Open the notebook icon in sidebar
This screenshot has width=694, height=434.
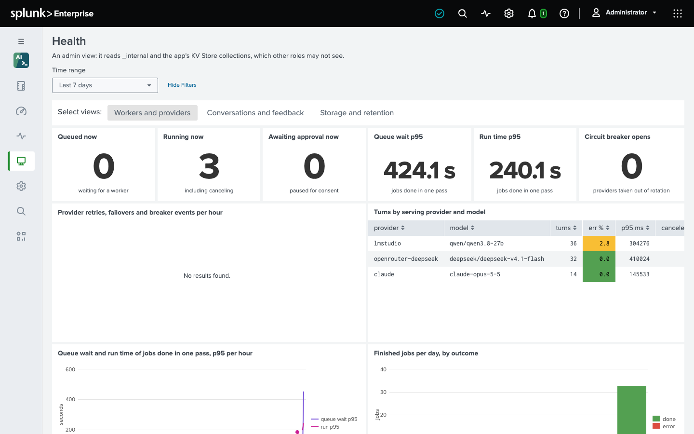pos(21,86)
